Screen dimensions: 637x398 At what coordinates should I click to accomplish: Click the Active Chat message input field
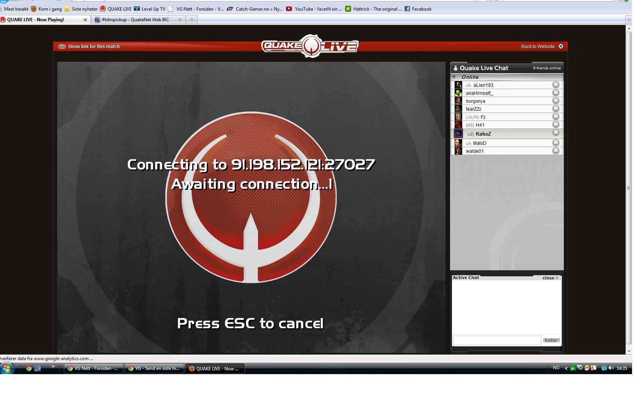[x=497, y=340]
